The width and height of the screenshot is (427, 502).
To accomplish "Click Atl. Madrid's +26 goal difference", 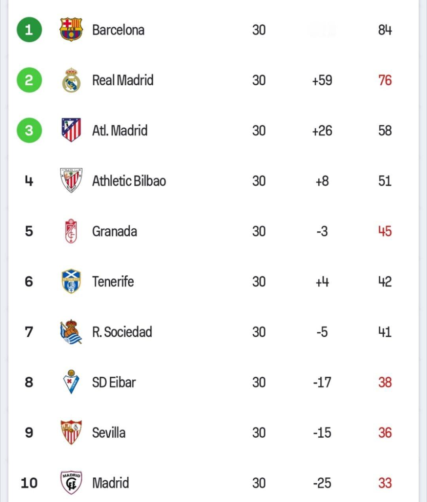I will click(322, 131).
